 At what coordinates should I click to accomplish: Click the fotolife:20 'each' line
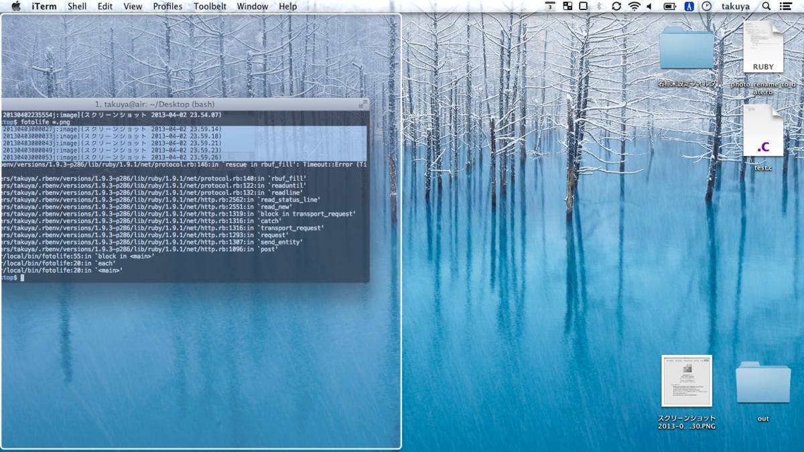tap(58, 263)
